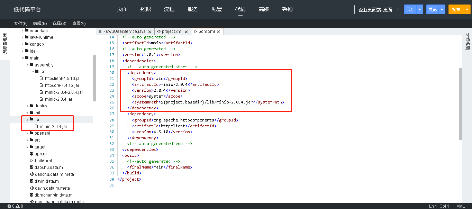Click the httpclient-4.5.10.jar file icon
This screenshot has height=209, width=472.
pyautogui.click(x=42, y=79)
